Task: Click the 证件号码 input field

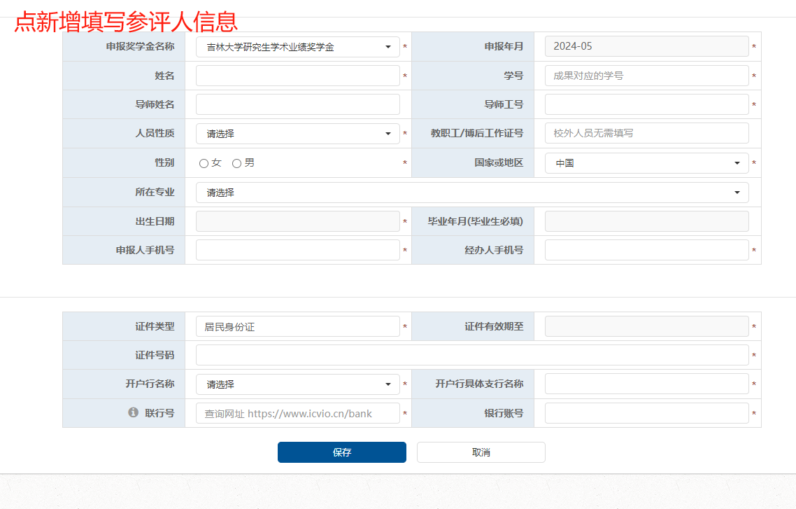Action: coord(471,355)
